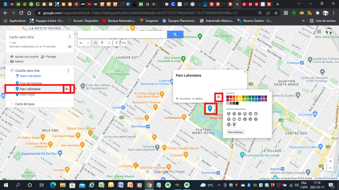Close the Parc Lafontaine info window
339x190 pixels.
coord(245,72)
